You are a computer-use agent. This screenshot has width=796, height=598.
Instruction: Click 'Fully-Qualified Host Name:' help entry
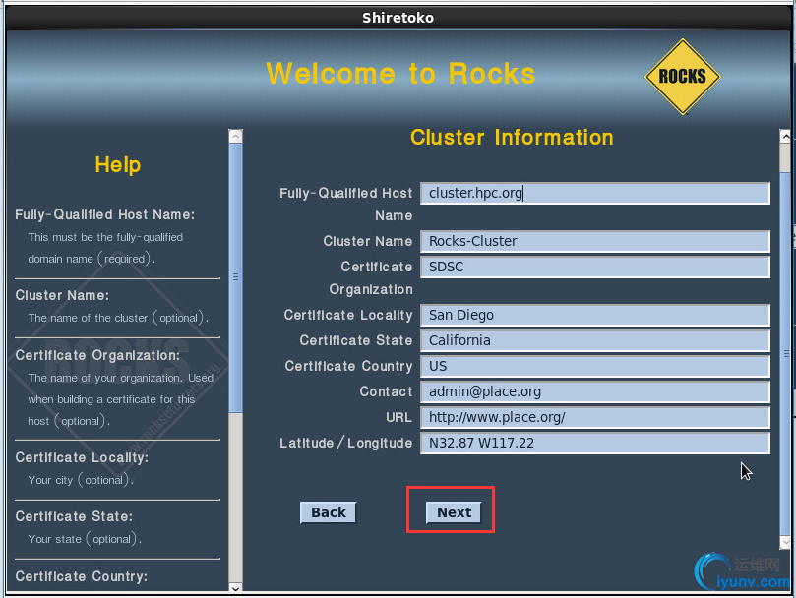105,214
